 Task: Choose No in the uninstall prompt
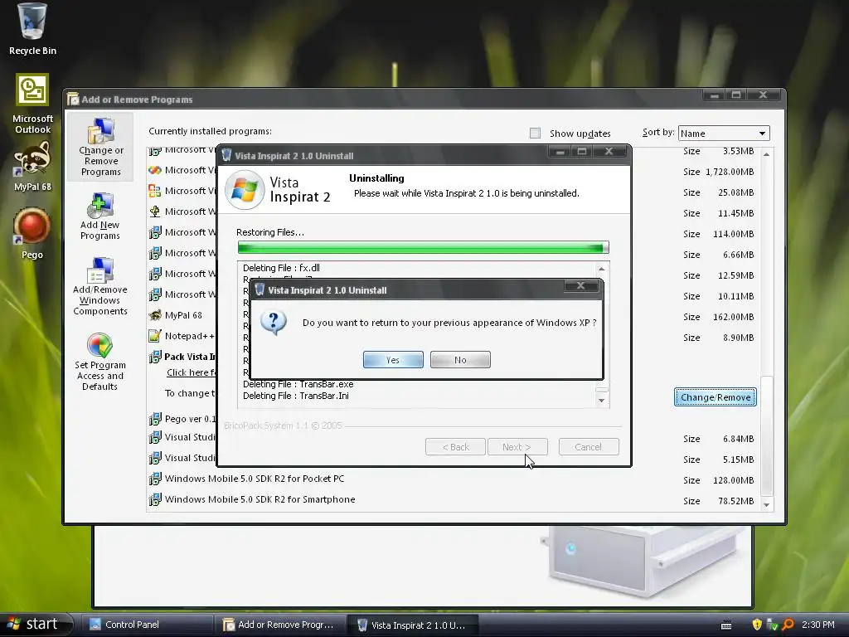coord(460,360)
